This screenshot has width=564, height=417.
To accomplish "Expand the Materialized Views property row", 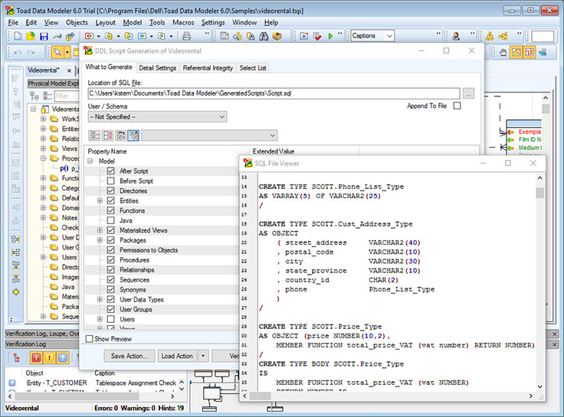I will [x=100, y=230].
